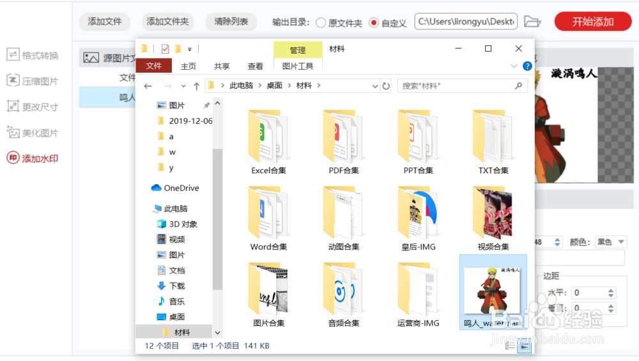Click the browse output folder icon
Viewport: 639px width, 361px height.
coord(532,22)
